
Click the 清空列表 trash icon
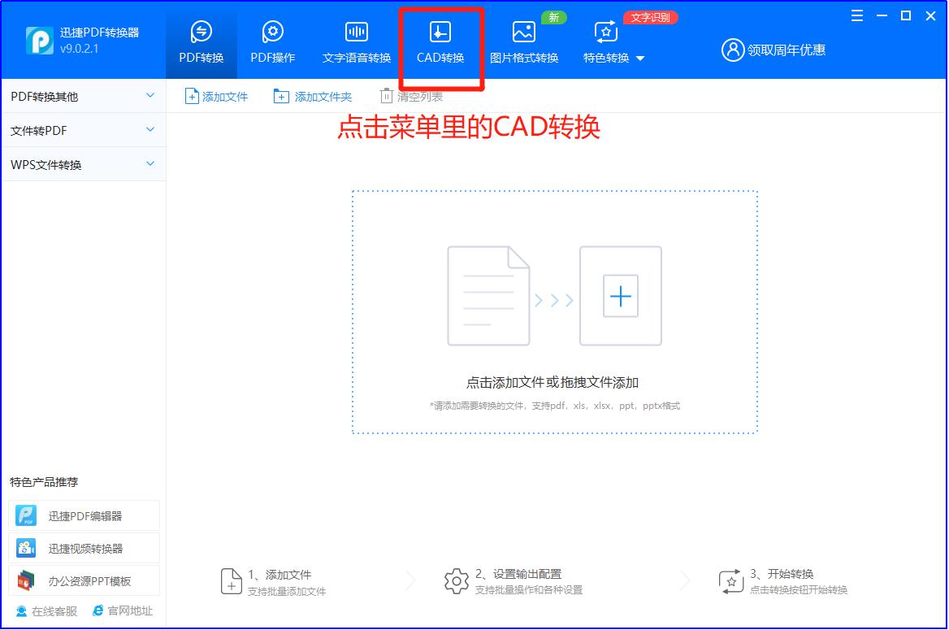click(x=386, y=94)
